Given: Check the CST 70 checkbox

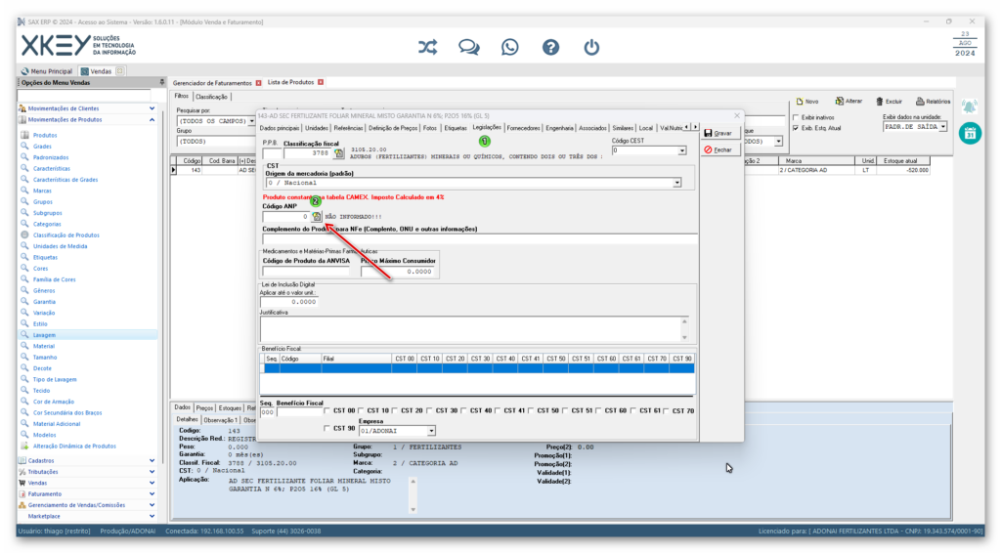Looking at the screenshot, I should pos(667,410).
